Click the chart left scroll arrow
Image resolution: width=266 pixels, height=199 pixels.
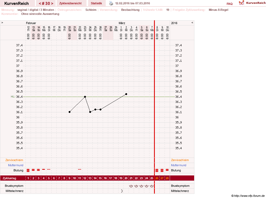tap(2, 23)
